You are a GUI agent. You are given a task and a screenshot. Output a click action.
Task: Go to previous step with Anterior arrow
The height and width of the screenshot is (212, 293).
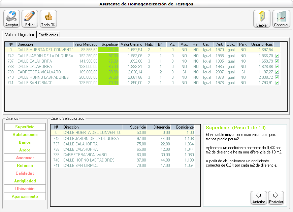259,198
